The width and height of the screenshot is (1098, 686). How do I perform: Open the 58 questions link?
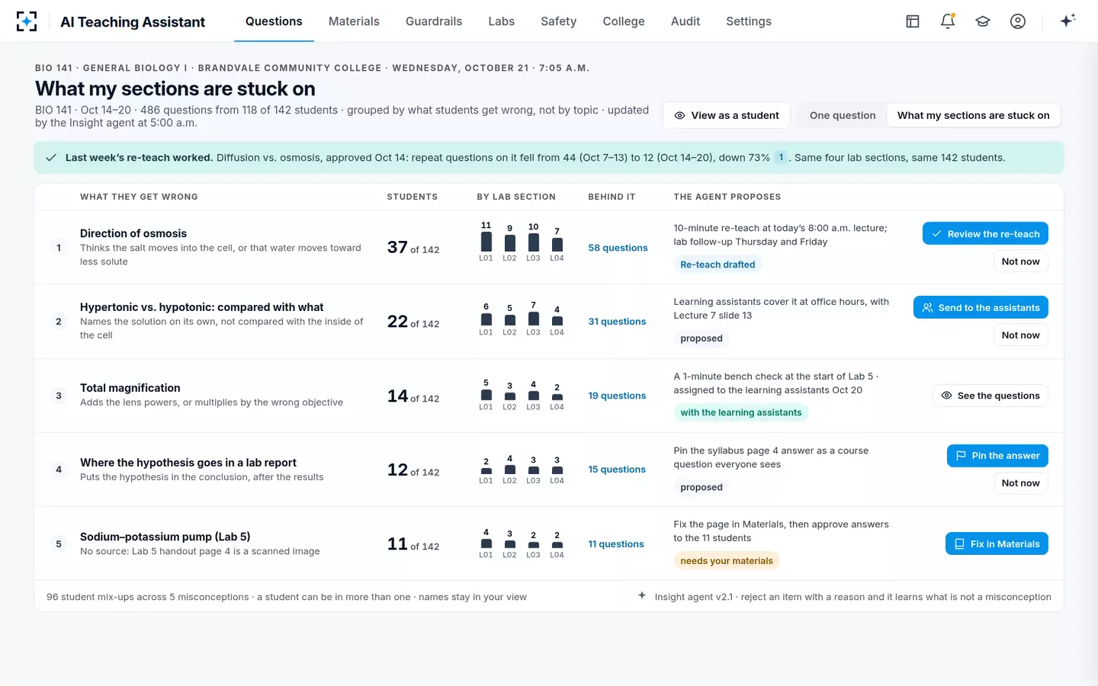click(618, 248)
